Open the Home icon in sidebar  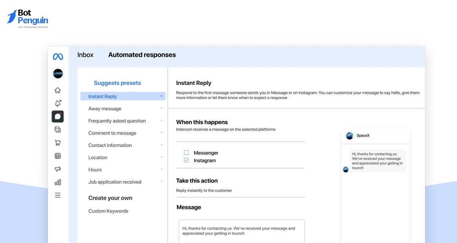(58, 90)
